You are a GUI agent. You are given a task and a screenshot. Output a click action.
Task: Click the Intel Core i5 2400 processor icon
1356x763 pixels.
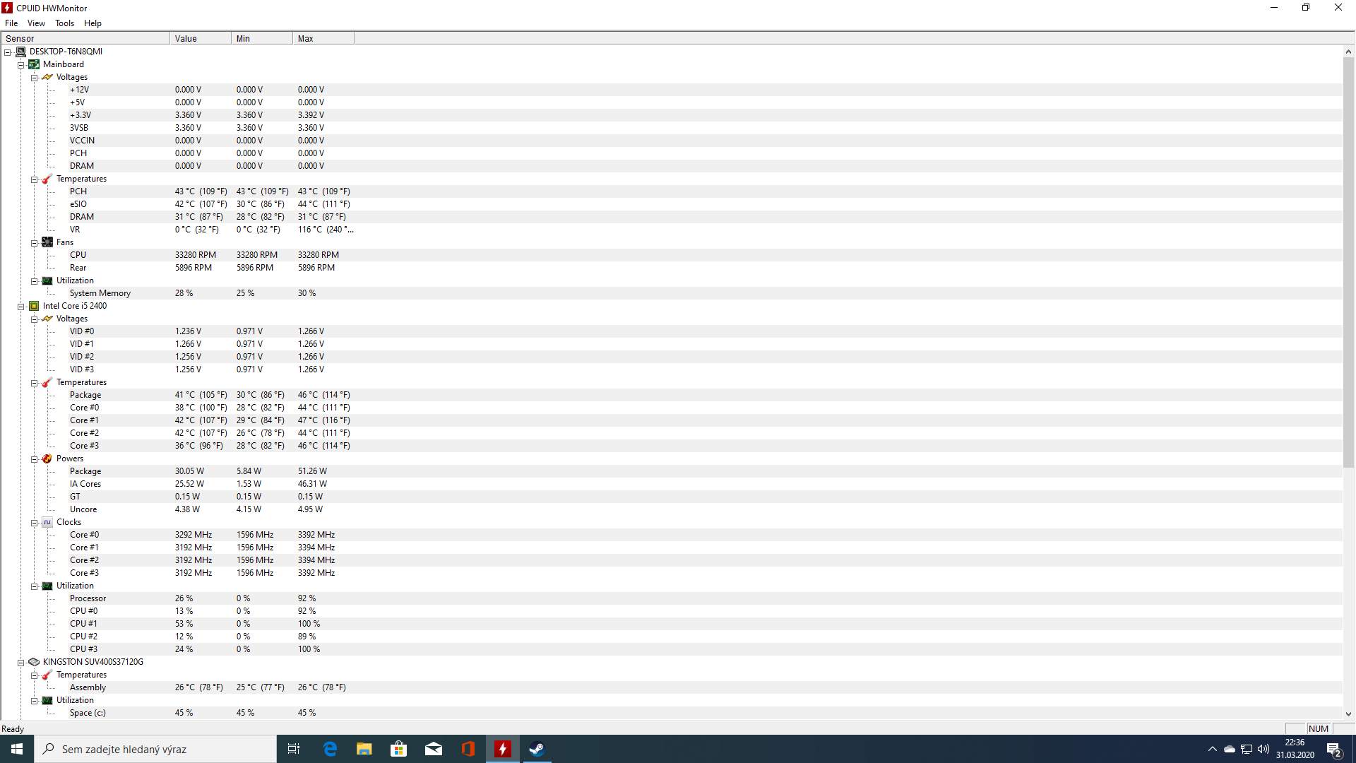pyautogui.click(x=34, y=306)
